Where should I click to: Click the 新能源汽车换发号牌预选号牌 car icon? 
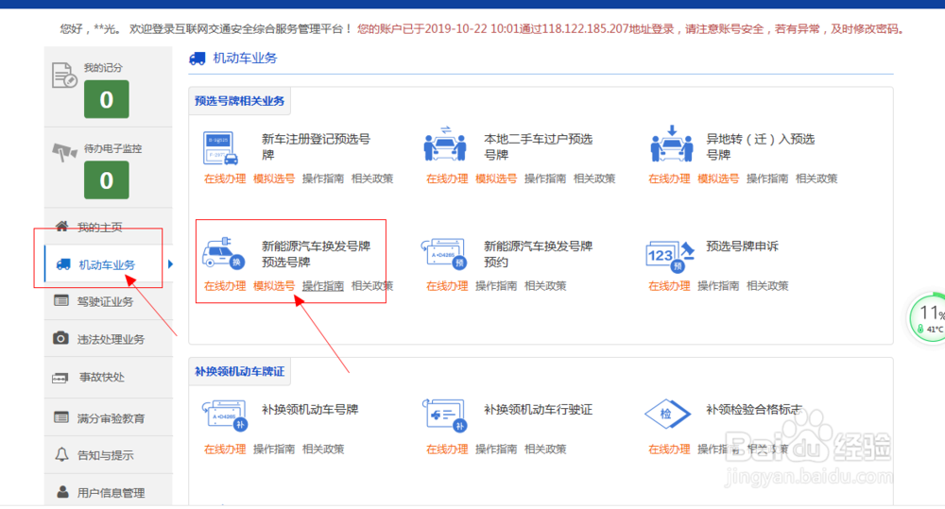click(222, 254)
